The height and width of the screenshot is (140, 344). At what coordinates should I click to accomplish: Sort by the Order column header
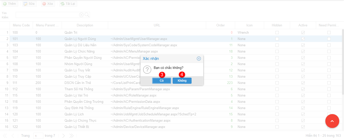tap(220, 25)
